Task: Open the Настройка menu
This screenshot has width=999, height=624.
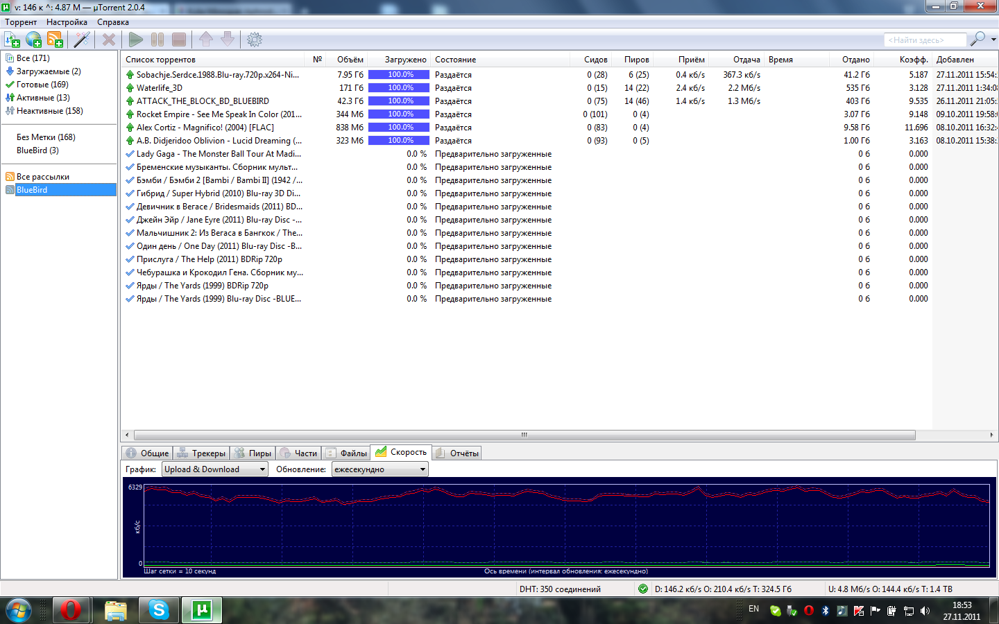Action: coord(67,22)
